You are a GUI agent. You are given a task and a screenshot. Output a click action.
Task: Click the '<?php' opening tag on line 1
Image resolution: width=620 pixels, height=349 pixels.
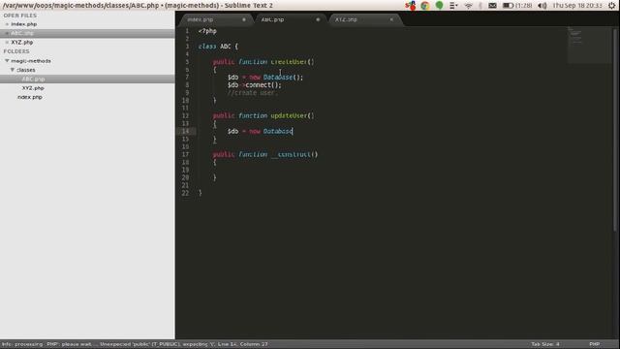tap(207, 31)
